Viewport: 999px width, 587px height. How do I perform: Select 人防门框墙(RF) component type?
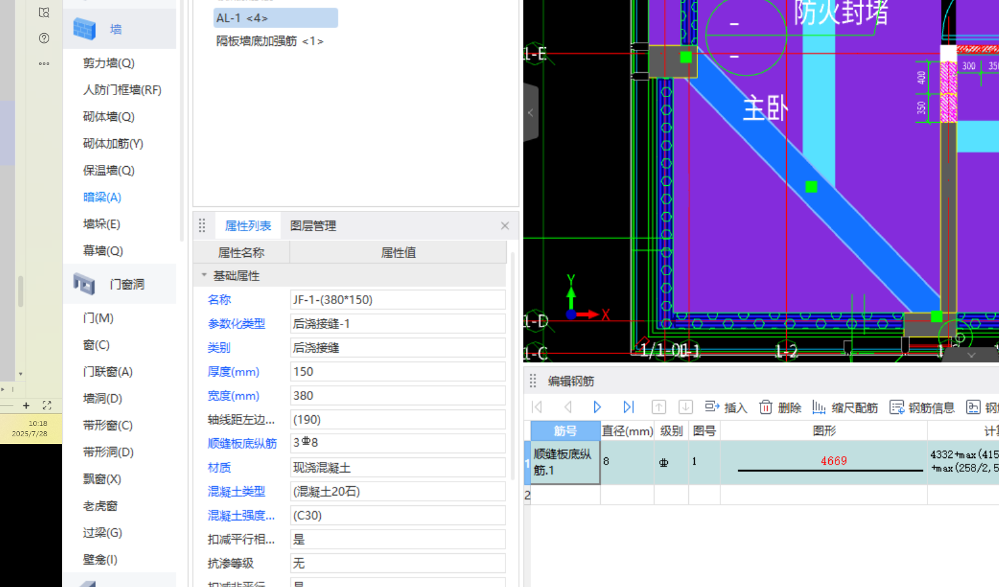click(x=122, y=90)
